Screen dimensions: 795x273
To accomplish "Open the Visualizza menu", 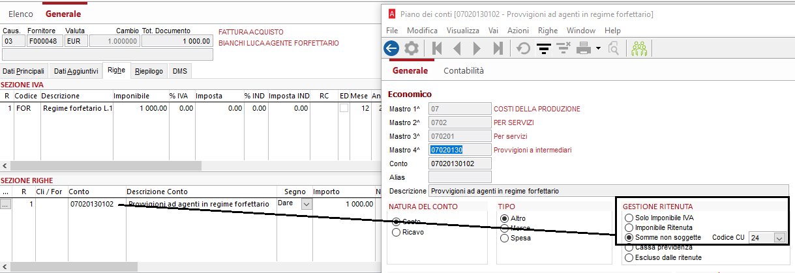I will pos(464,31).
